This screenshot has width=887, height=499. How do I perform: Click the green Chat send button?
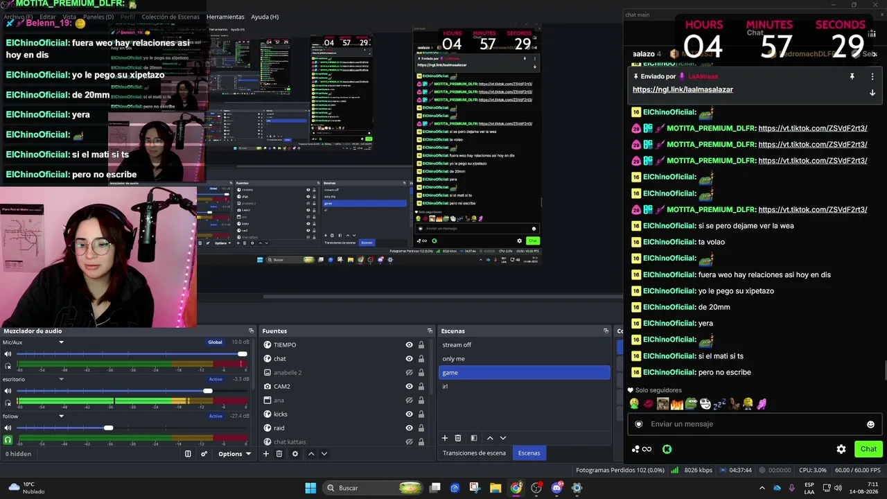click(x=868, y=449)
